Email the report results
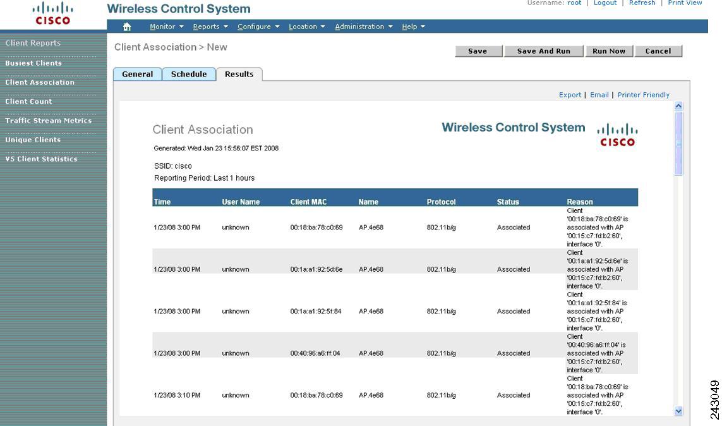This screenshot has height=426, width=722. click(599, 95)
